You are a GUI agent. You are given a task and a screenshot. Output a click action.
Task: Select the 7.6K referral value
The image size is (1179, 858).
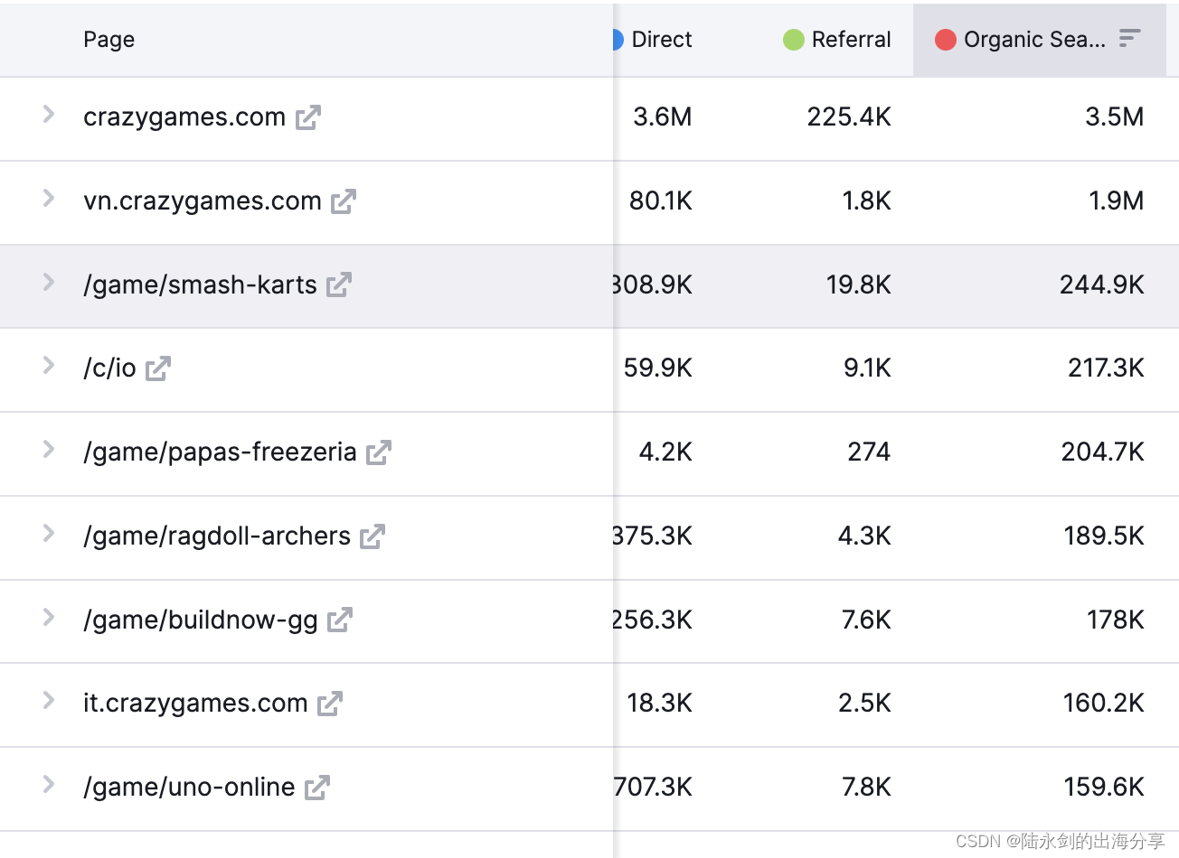[866, 620]
